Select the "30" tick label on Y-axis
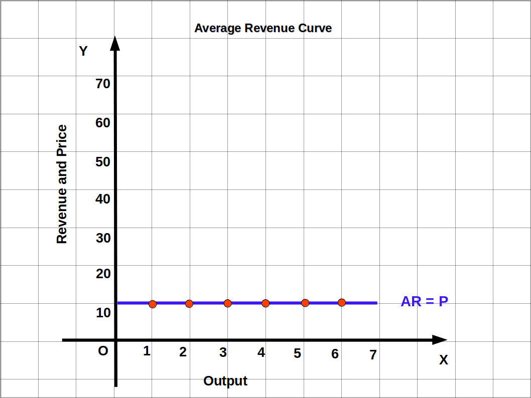Viewport: 531px width, 398px height. pyautogui.click(x=103, y=238)
